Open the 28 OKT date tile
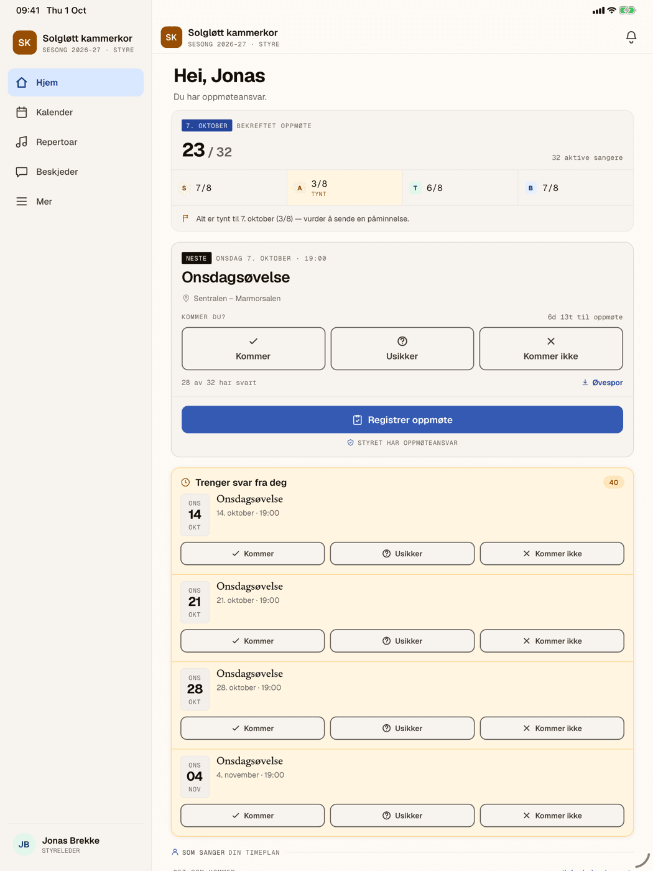653x871 pixels. pos(195,689)
